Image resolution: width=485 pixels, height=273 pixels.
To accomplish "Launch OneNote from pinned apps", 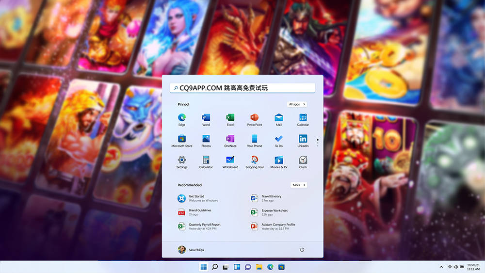I will [230, 139].
